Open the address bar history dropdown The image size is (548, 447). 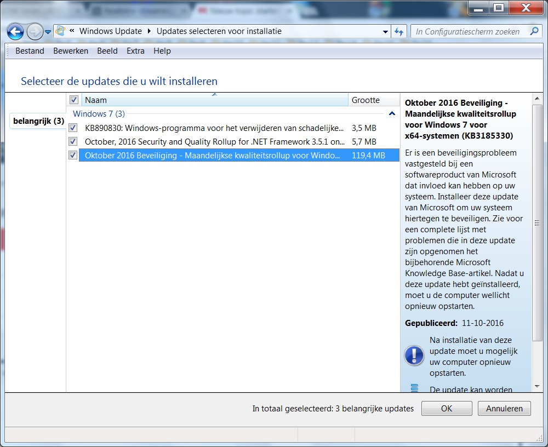pyautogui.click(x=385, y=31)
